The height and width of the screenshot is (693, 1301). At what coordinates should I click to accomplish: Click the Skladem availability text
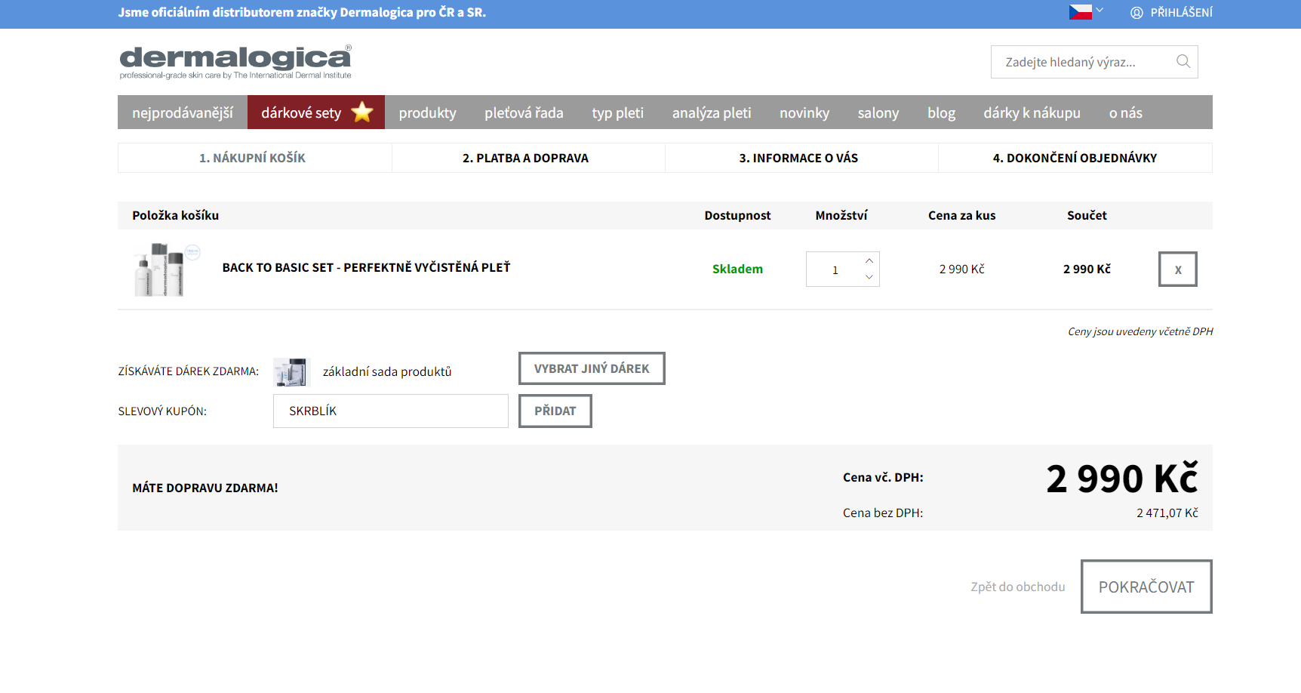(737, 269)
